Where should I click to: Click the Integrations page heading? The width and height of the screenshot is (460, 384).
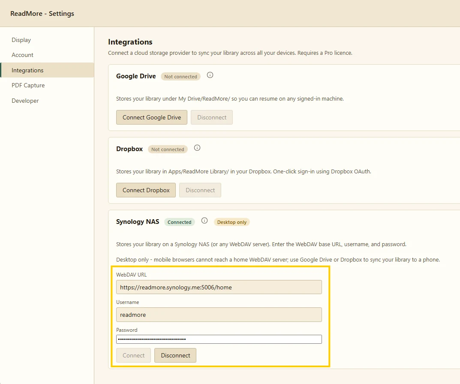[130, 42]
